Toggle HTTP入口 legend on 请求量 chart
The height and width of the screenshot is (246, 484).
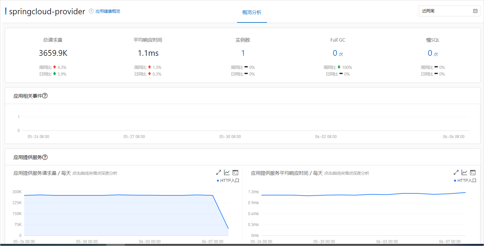[x=228, y=180]
